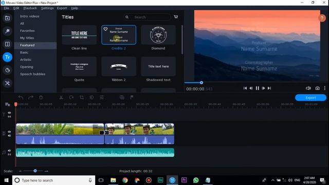Step back one frame
The image size is (329, 185).
point(251,88)
